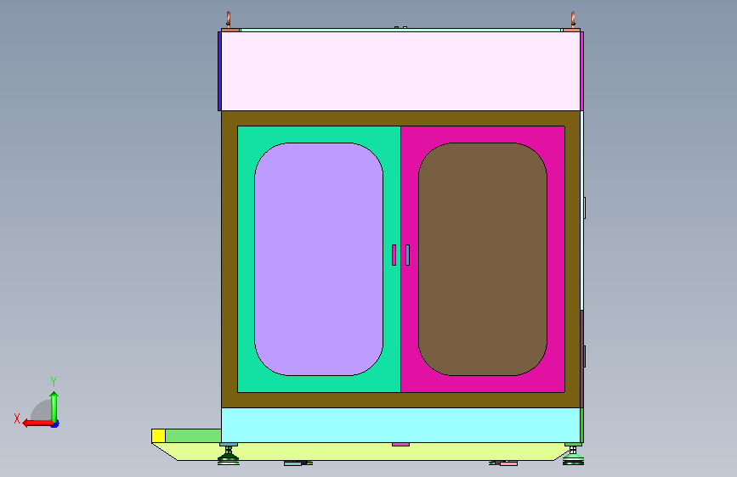Select the green bar beside yellow block
737x477 pixels.
point(193,435)
